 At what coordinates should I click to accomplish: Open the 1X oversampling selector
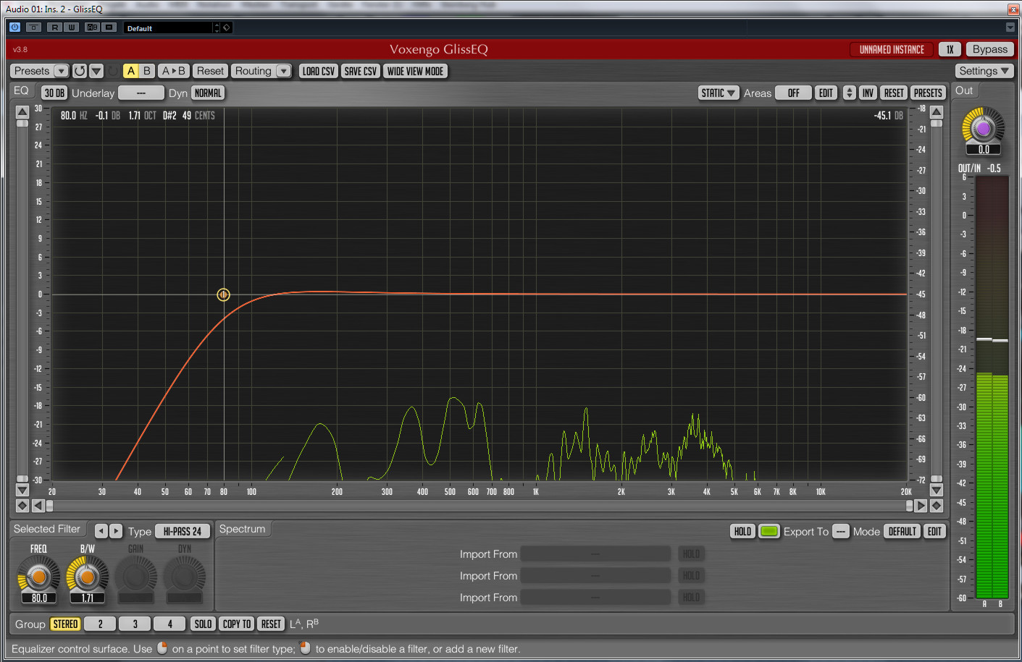pyautogui.click(x=950, y=49)
